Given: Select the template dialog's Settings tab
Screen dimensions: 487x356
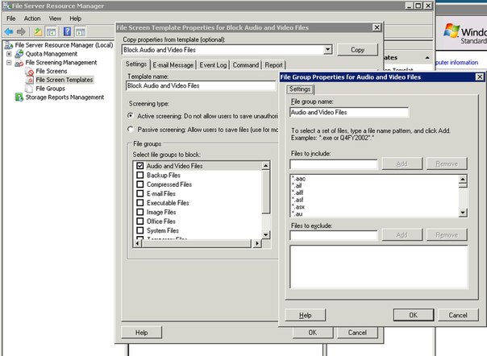Looking at the screenshot, I should [136, 64].
